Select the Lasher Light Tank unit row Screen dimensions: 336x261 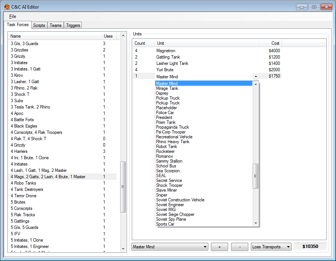click(207, 63)
